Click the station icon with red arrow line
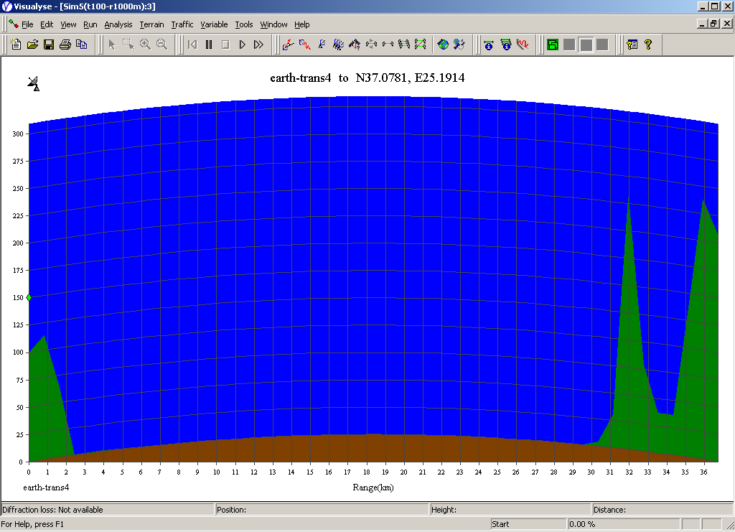735x532 pixels. (289, 45)
